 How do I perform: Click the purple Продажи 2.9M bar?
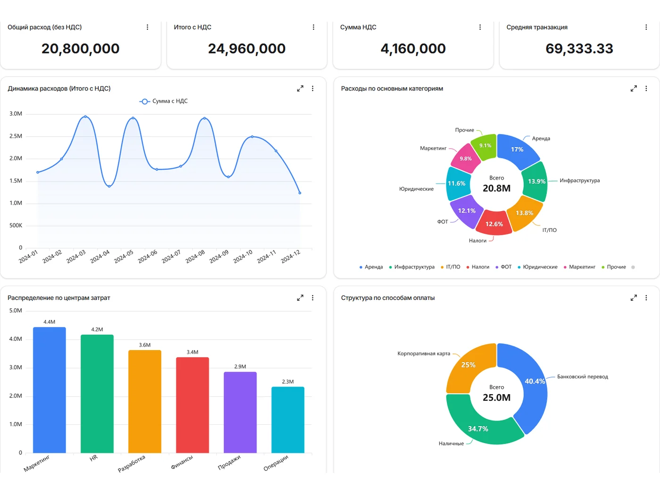[x=240, y=412]
